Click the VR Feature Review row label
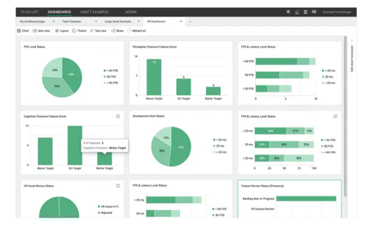This screenshot has width=365, height=236. click(x=263, y=209)
